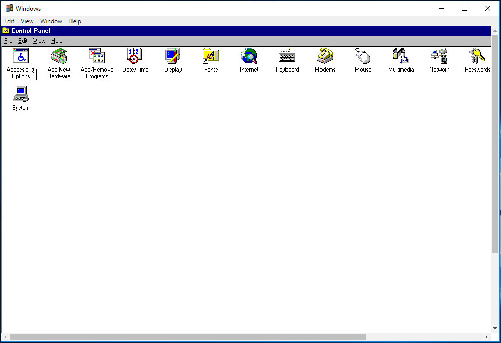Maximize the Windows application window
Screen dimensions: 501x343
point(464,8)
